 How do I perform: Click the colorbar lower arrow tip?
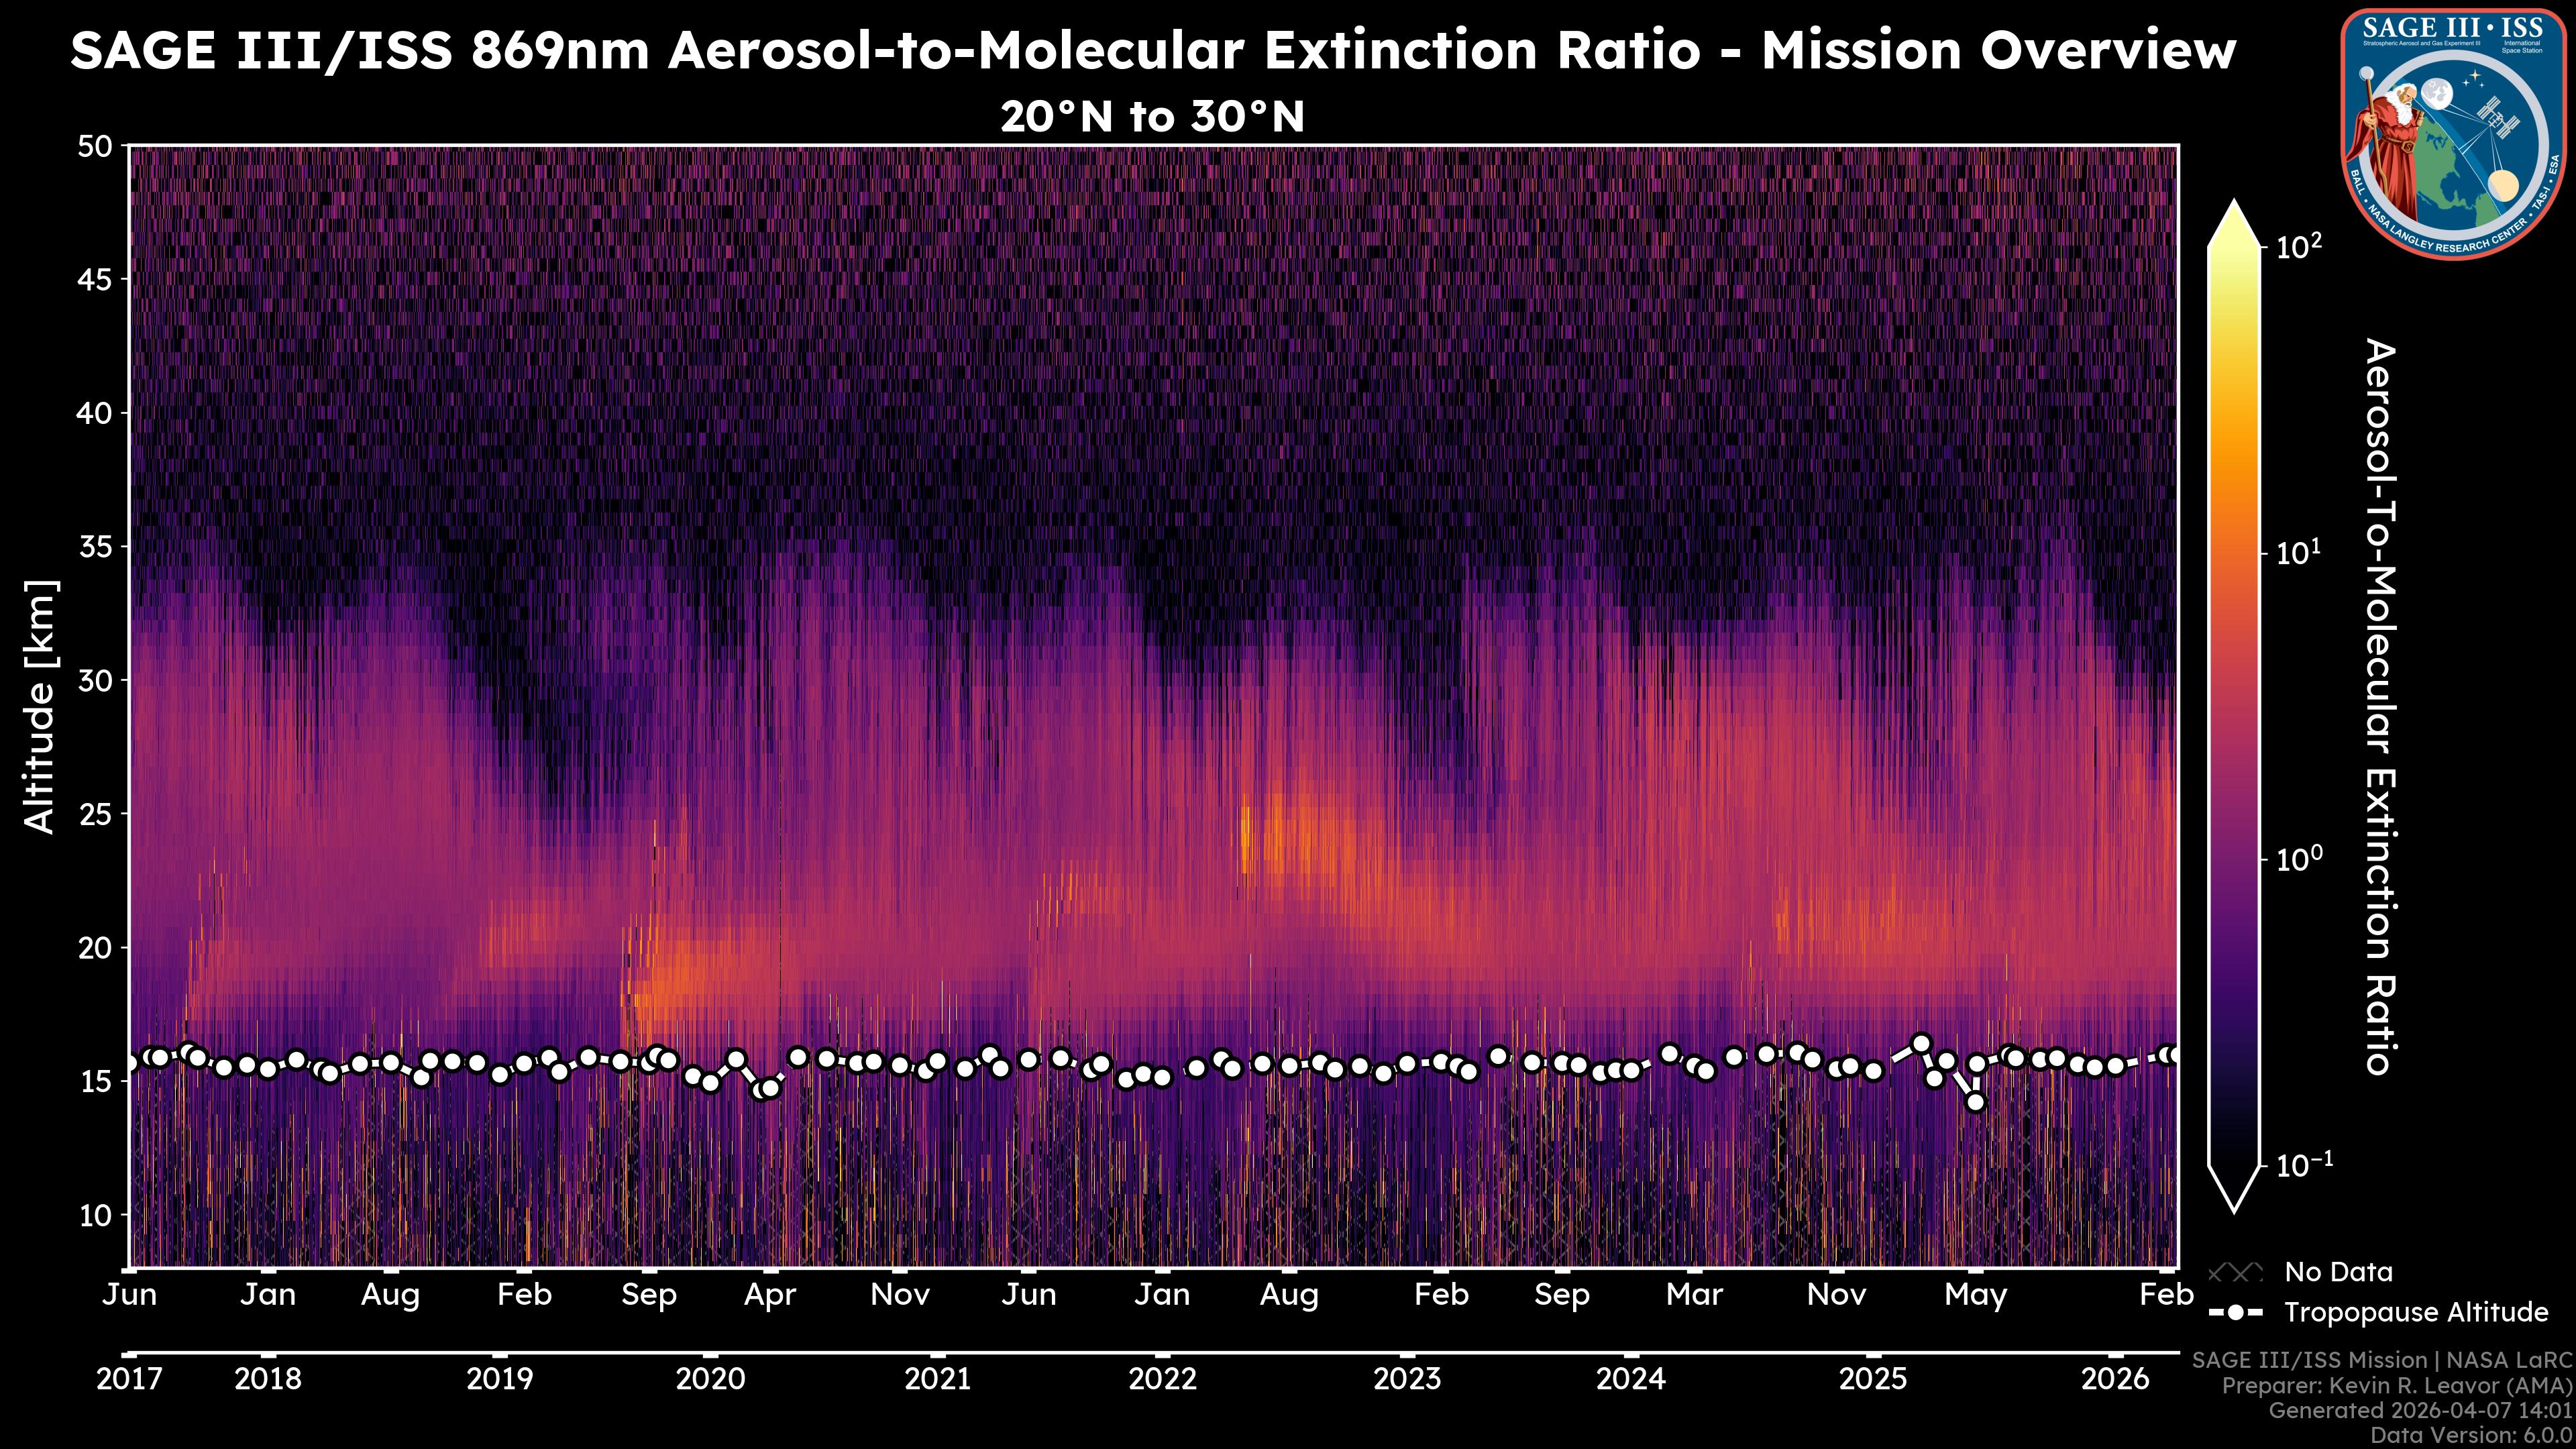[2235, 1205]
